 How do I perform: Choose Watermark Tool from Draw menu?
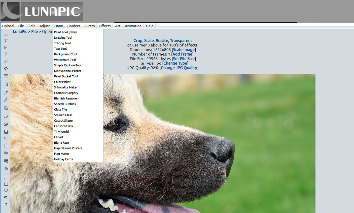tap(65, 60)
